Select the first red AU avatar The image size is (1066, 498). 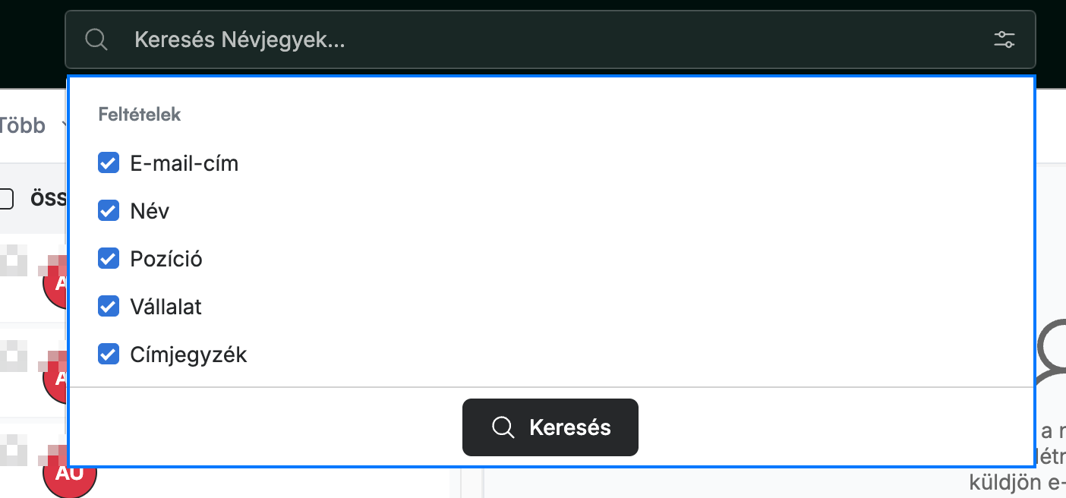pos(55,282)
